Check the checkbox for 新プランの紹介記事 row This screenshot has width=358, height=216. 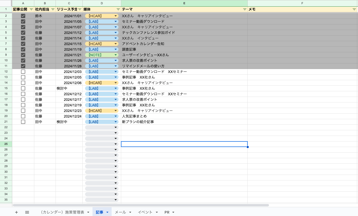[x=23, y=122]
